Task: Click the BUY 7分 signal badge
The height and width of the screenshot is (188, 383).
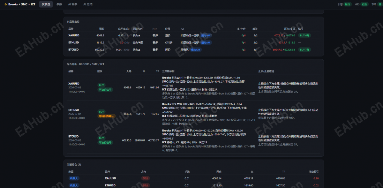Action: coord(304,49)
